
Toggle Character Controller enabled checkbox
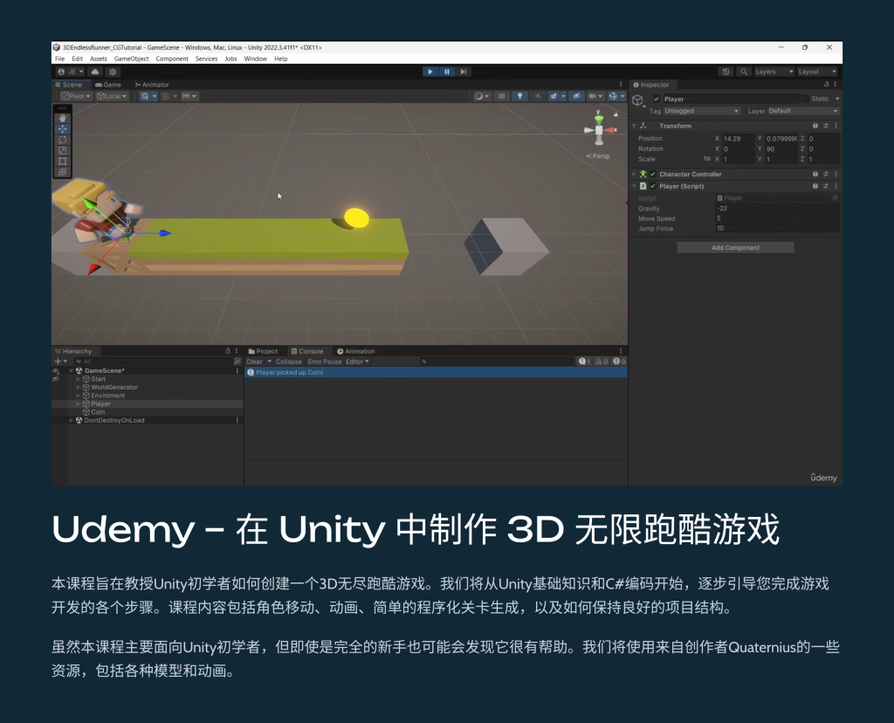tap(653, 174)
